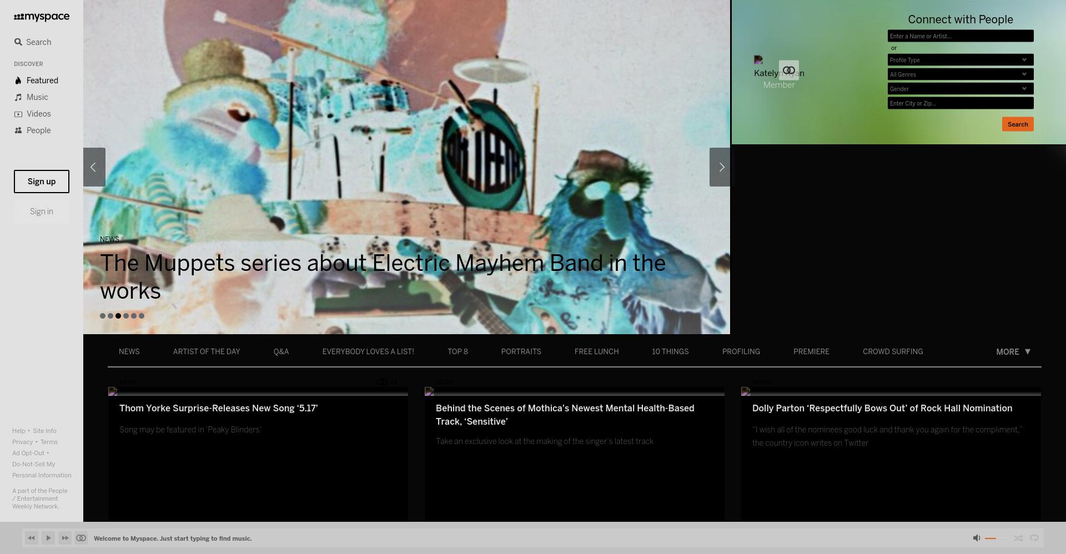Open the Muppets Electric Mayhem headline
Image resolution: width=1066 pixels, height=554 pixels.
click(x=383, y=277)
